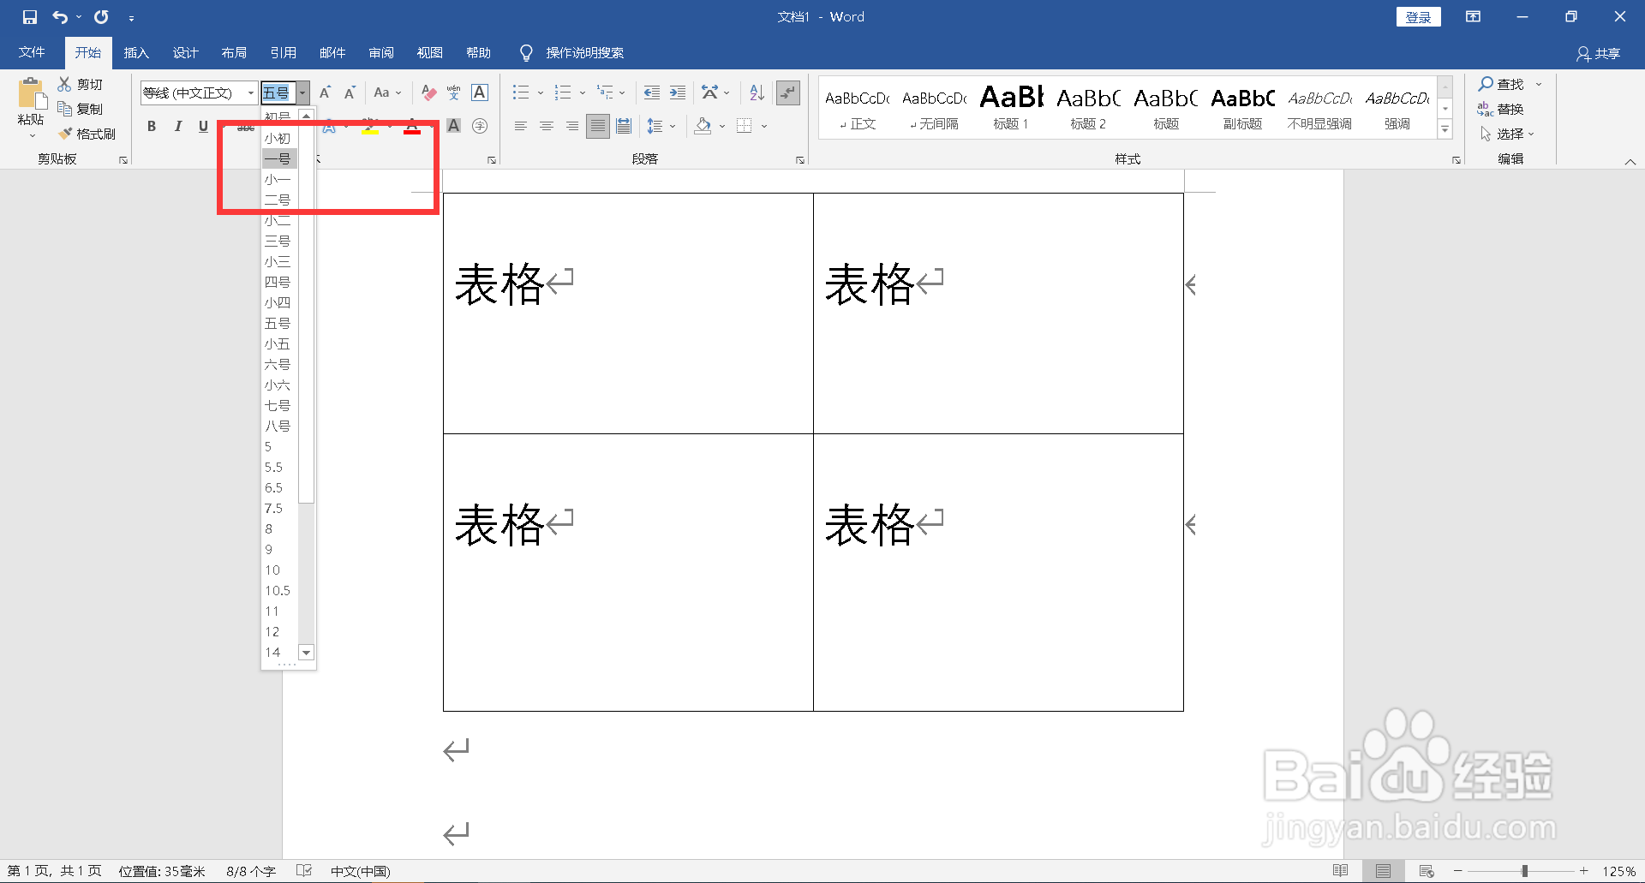Switch to 引用 References tab

tap(283, 52)
